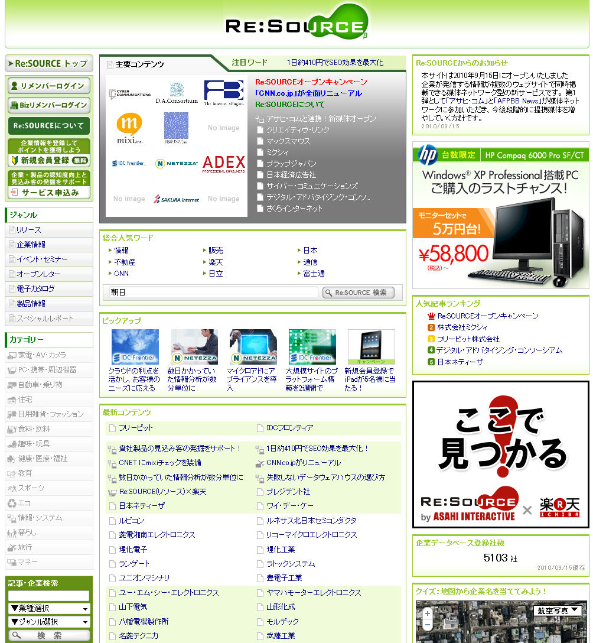This screenshot has width=593, height=643.
Task: Click the 住宅 category icon
Action: coord(12,400)
